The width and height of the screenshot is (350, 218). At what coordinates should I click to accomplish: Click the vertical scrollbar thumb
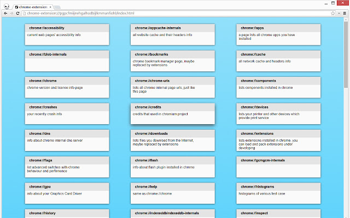click(x=346, y=55)
